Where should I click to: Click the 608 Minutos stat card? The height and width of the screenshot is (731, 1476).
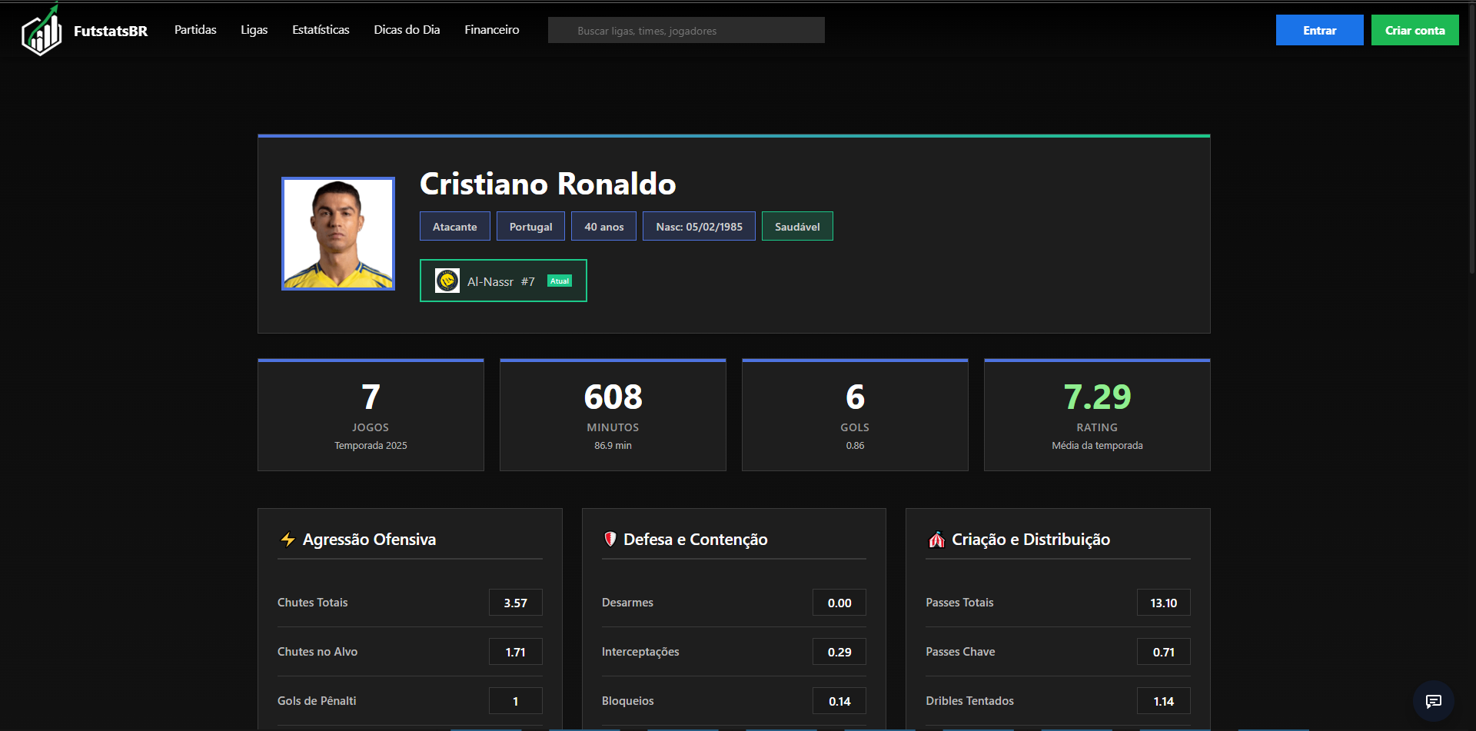coord(613,415)
